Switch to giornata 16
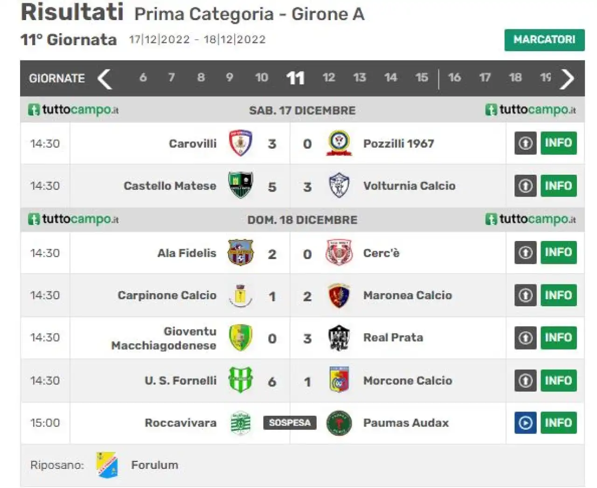Screen dimensions: 597x488 point(455,77)
